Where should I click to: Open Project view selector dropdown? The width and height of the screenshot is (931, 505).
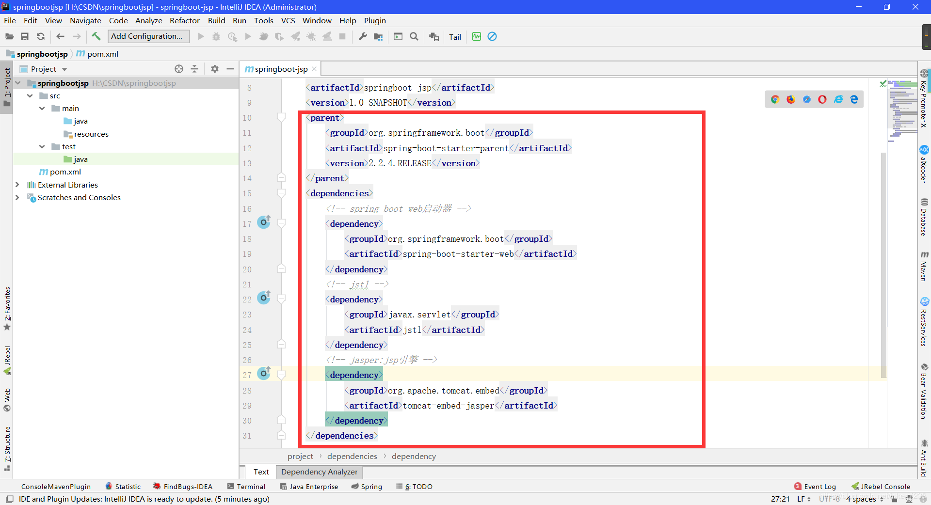click(x=48, y=69)
